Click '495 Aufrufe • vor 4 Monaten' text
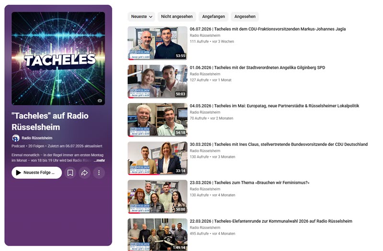 (213, 234)
